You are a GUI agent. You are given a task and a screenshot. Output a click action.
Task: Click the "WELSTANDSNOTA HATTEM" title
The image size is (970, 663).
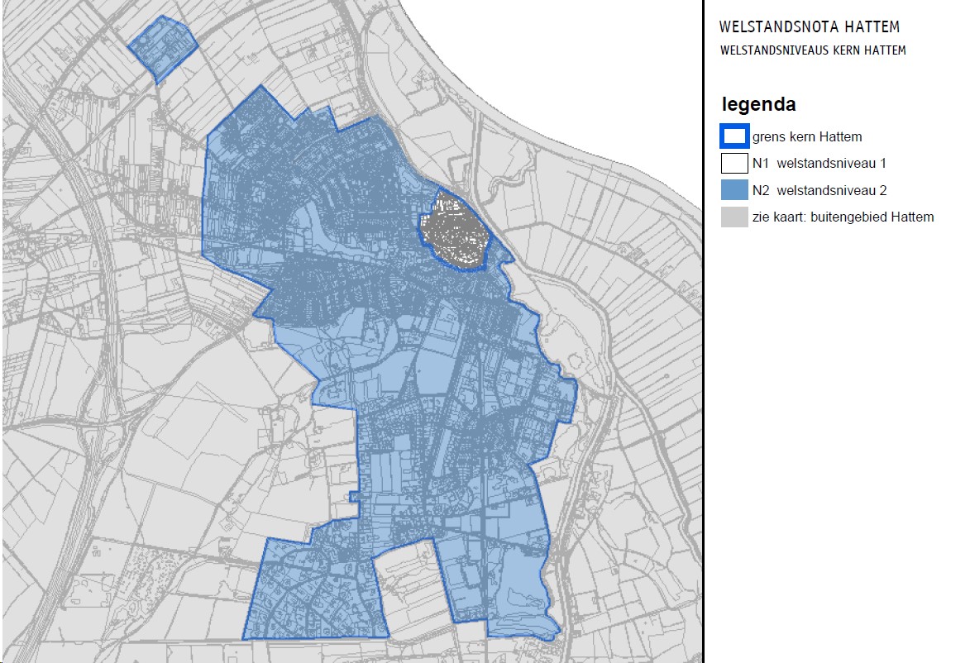[x=810, y=27]
